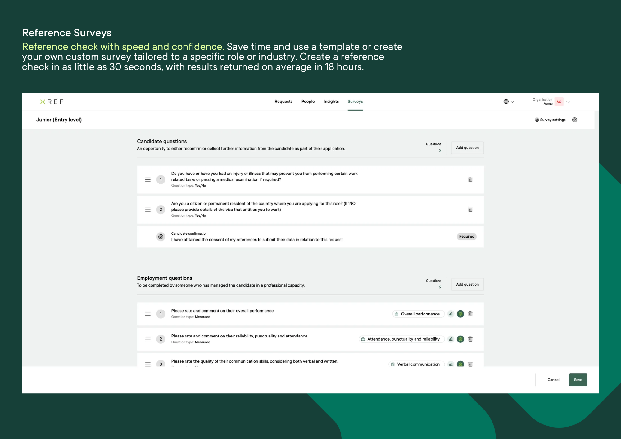The width and height of the screenshot is (621, 439).
Task: Click the Candidate confirmation checkmark circle
Action: click(x=161, y=237)
